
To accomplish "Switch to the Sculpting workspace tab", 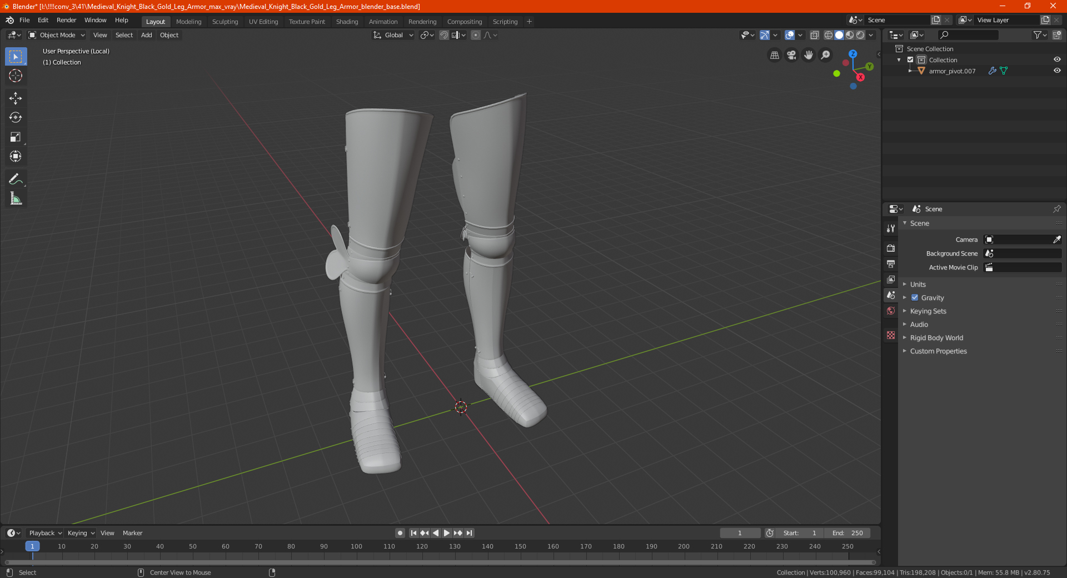I will (x=225, y=22).
